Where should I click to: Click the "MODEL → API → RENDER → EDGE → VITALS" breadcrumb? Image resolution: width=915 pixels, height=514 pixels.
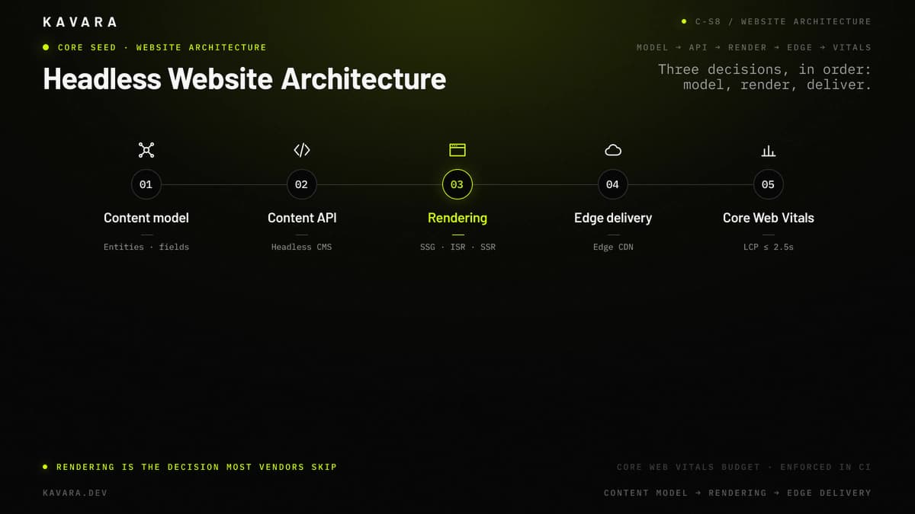click(753, 47)
